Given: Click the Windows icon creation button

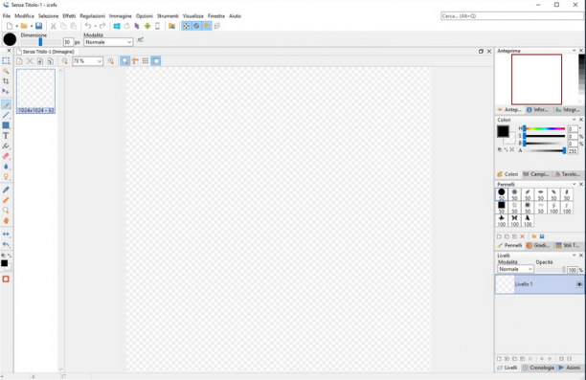Looking at the screenshot, I should pyautogui.click(x=117, y=26).
